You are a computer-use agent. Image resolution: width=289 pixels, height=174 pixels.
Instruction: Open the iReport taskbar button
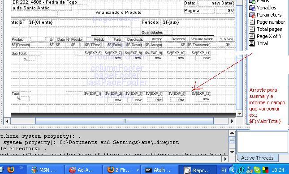coord(198,170)
